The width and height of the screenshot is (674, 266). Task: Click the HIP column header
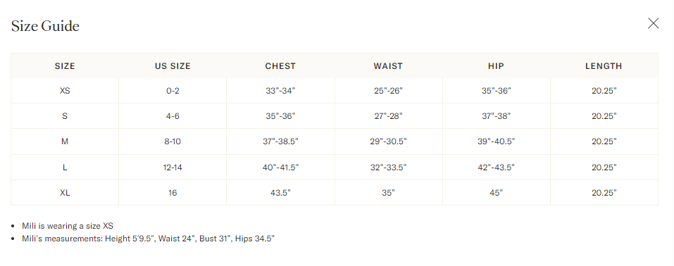click(496, 66)
